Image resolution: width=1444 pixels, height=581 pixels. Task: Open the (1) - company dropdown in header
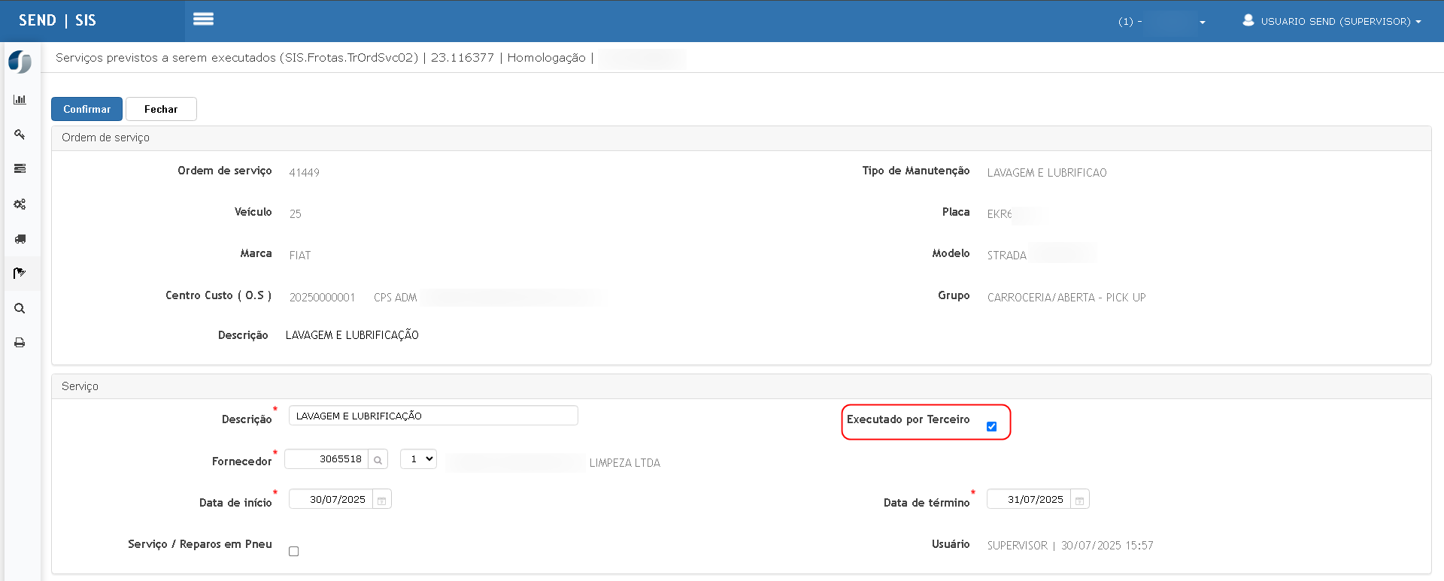[1161, 21]
